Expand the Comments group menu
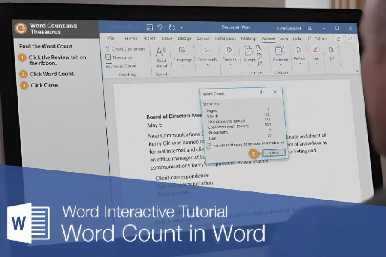Screen dimensions: 386x257 pos(207,56)
